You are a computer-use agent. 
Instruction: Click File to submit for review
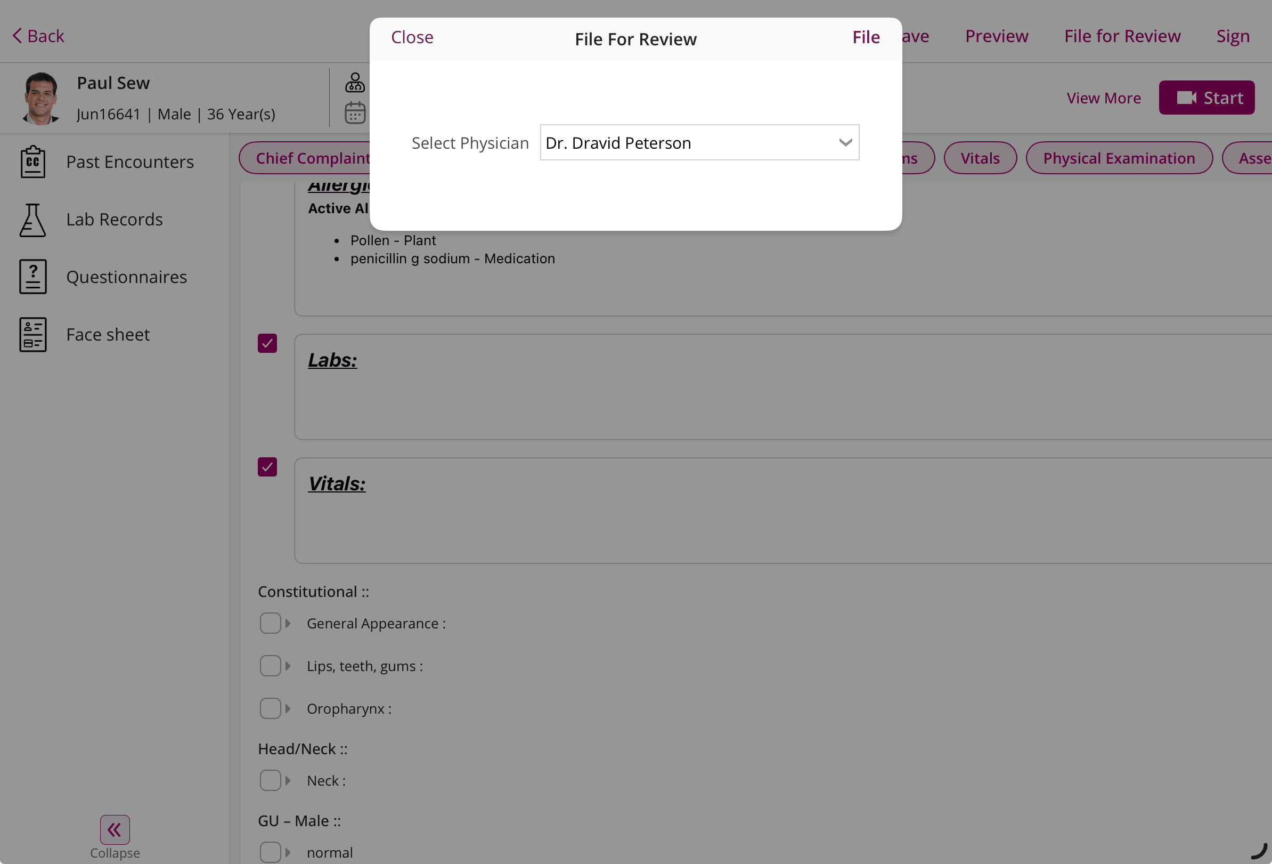tap(866, 37)
